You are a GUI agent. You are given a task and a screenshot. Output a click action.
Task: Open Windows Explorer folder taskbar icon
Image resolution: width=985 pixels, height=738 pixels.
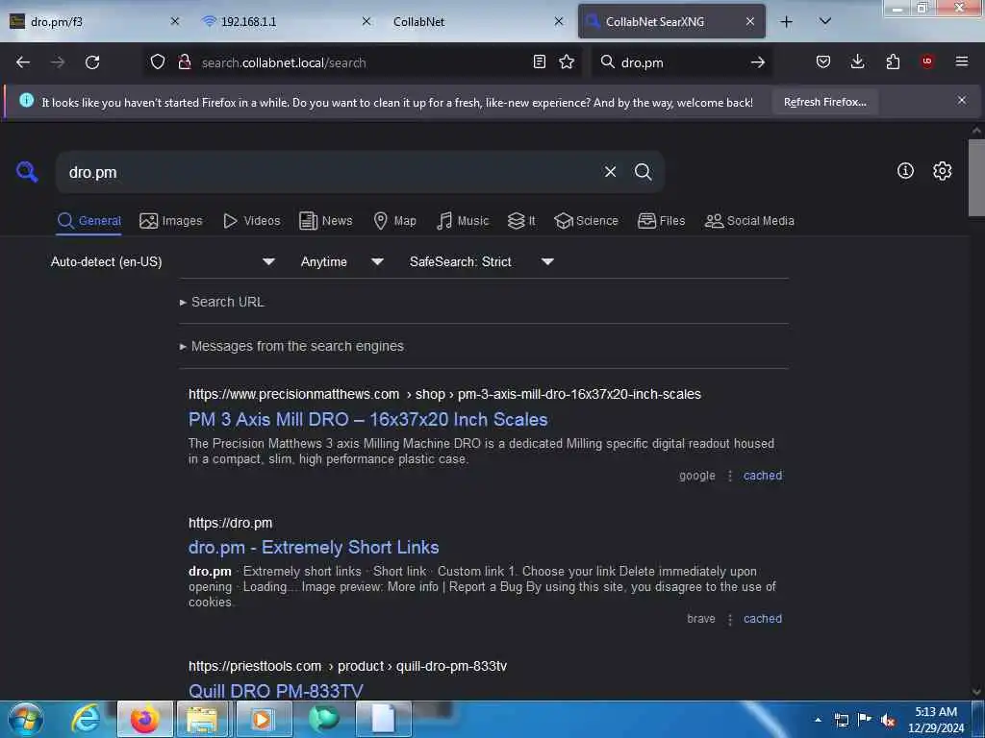[x=202, y=719]
